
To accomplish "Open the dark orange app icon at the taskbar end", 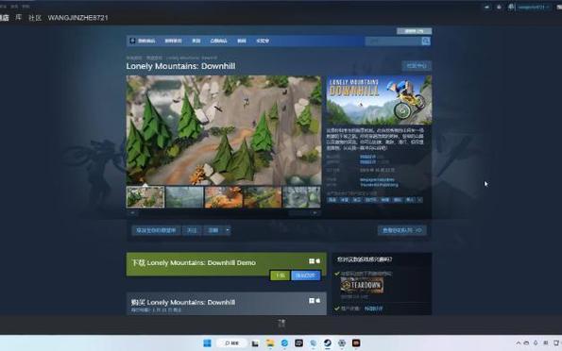I will tap(356, 343).
